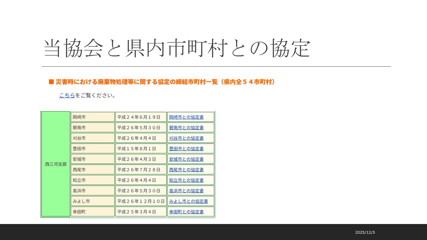This screenshot has height=240, width=427.
Task: Open the みよし市との協定書 link
Action: coord(188,201)
